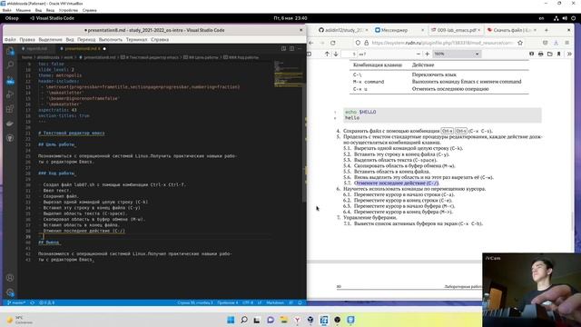Screen dimensions: 581x327
Task: Open PDF viewer tools double-chevron menu
Action: [x=569, y=54]
